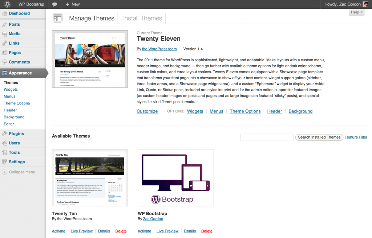Click Search Installed Themes button
The height and width of the screenshot is (238, 372).
pos(319,137)
